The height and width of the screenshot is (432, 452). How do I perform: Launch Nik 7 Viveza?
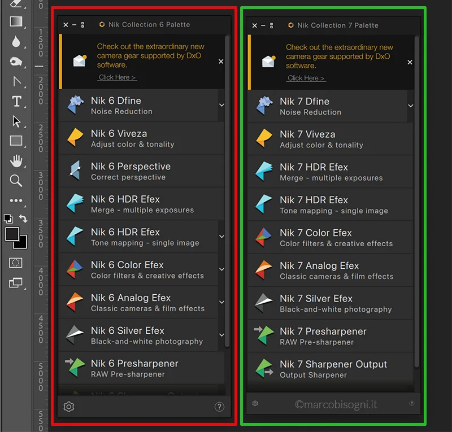pos(330,139)
